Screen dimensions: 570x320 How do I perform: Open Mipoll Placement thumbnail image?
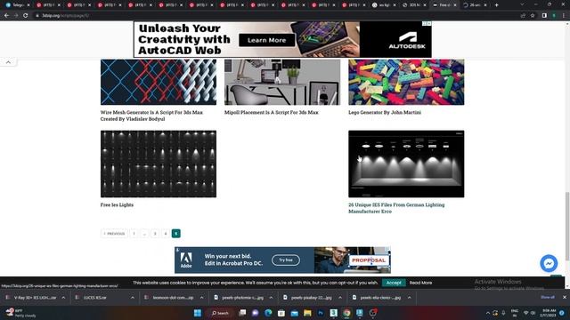pyautogui.click(x=282, y=82)
